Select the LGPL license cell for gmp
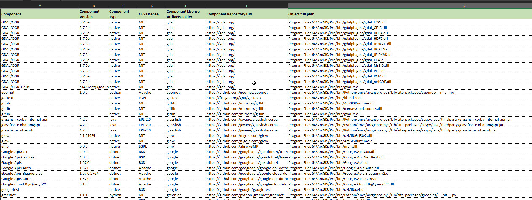 click(x=152, y=146)
